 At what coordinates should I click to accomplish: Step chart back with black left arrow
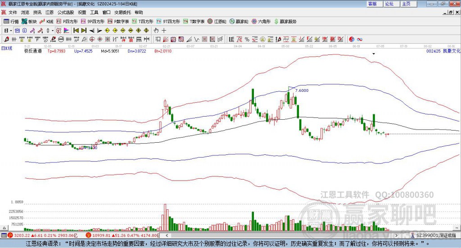tap(92, 31)
